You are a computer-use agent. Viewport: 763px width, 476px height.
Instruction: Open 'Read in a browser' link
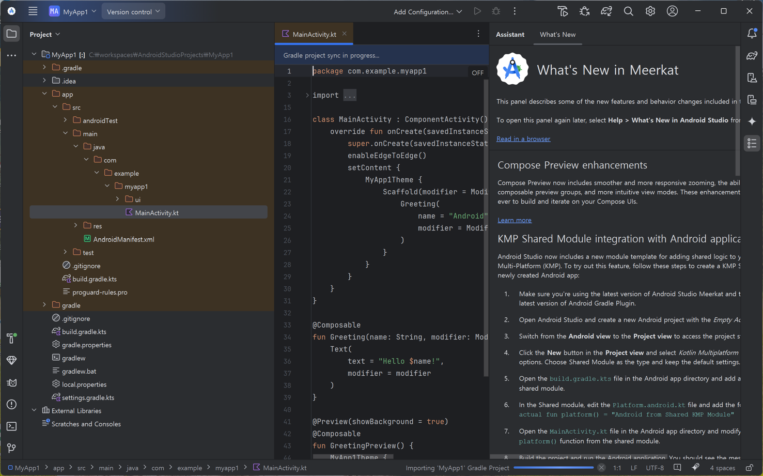(523, 139)
